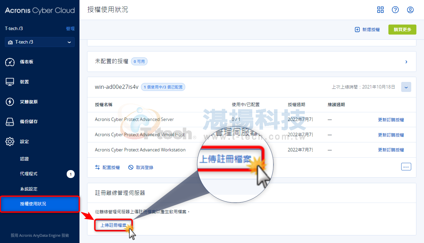
Task: Click the 上傳註冊檔案 link
Action: [113, 225]
